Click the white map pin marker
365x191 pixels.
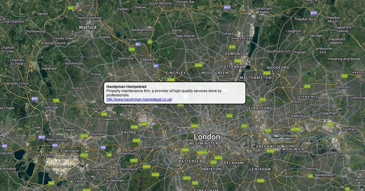tap(185, 97)
